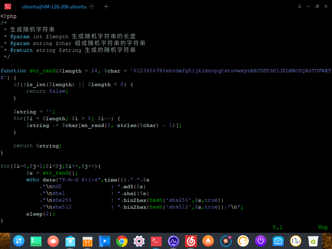Open the Trash bin from the dock
Viewport: 332px width, 249px height.
point(313,241)
